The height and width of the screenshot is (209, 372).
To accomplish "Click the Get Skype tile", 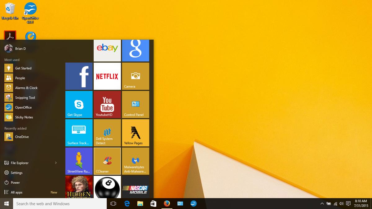I will [x=79, y=104].
